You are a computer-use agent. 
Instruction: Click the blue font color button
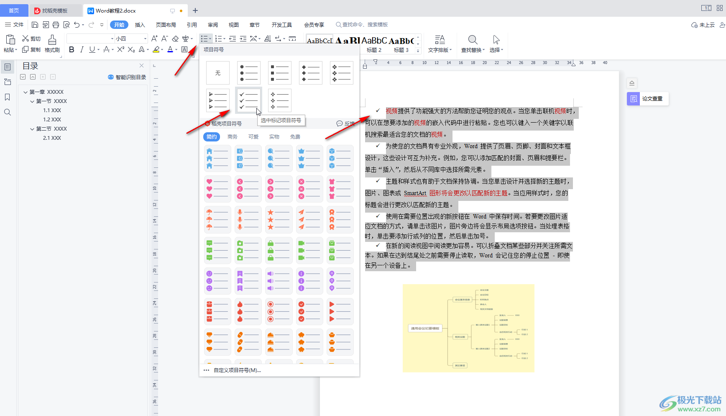click(170, 49)
